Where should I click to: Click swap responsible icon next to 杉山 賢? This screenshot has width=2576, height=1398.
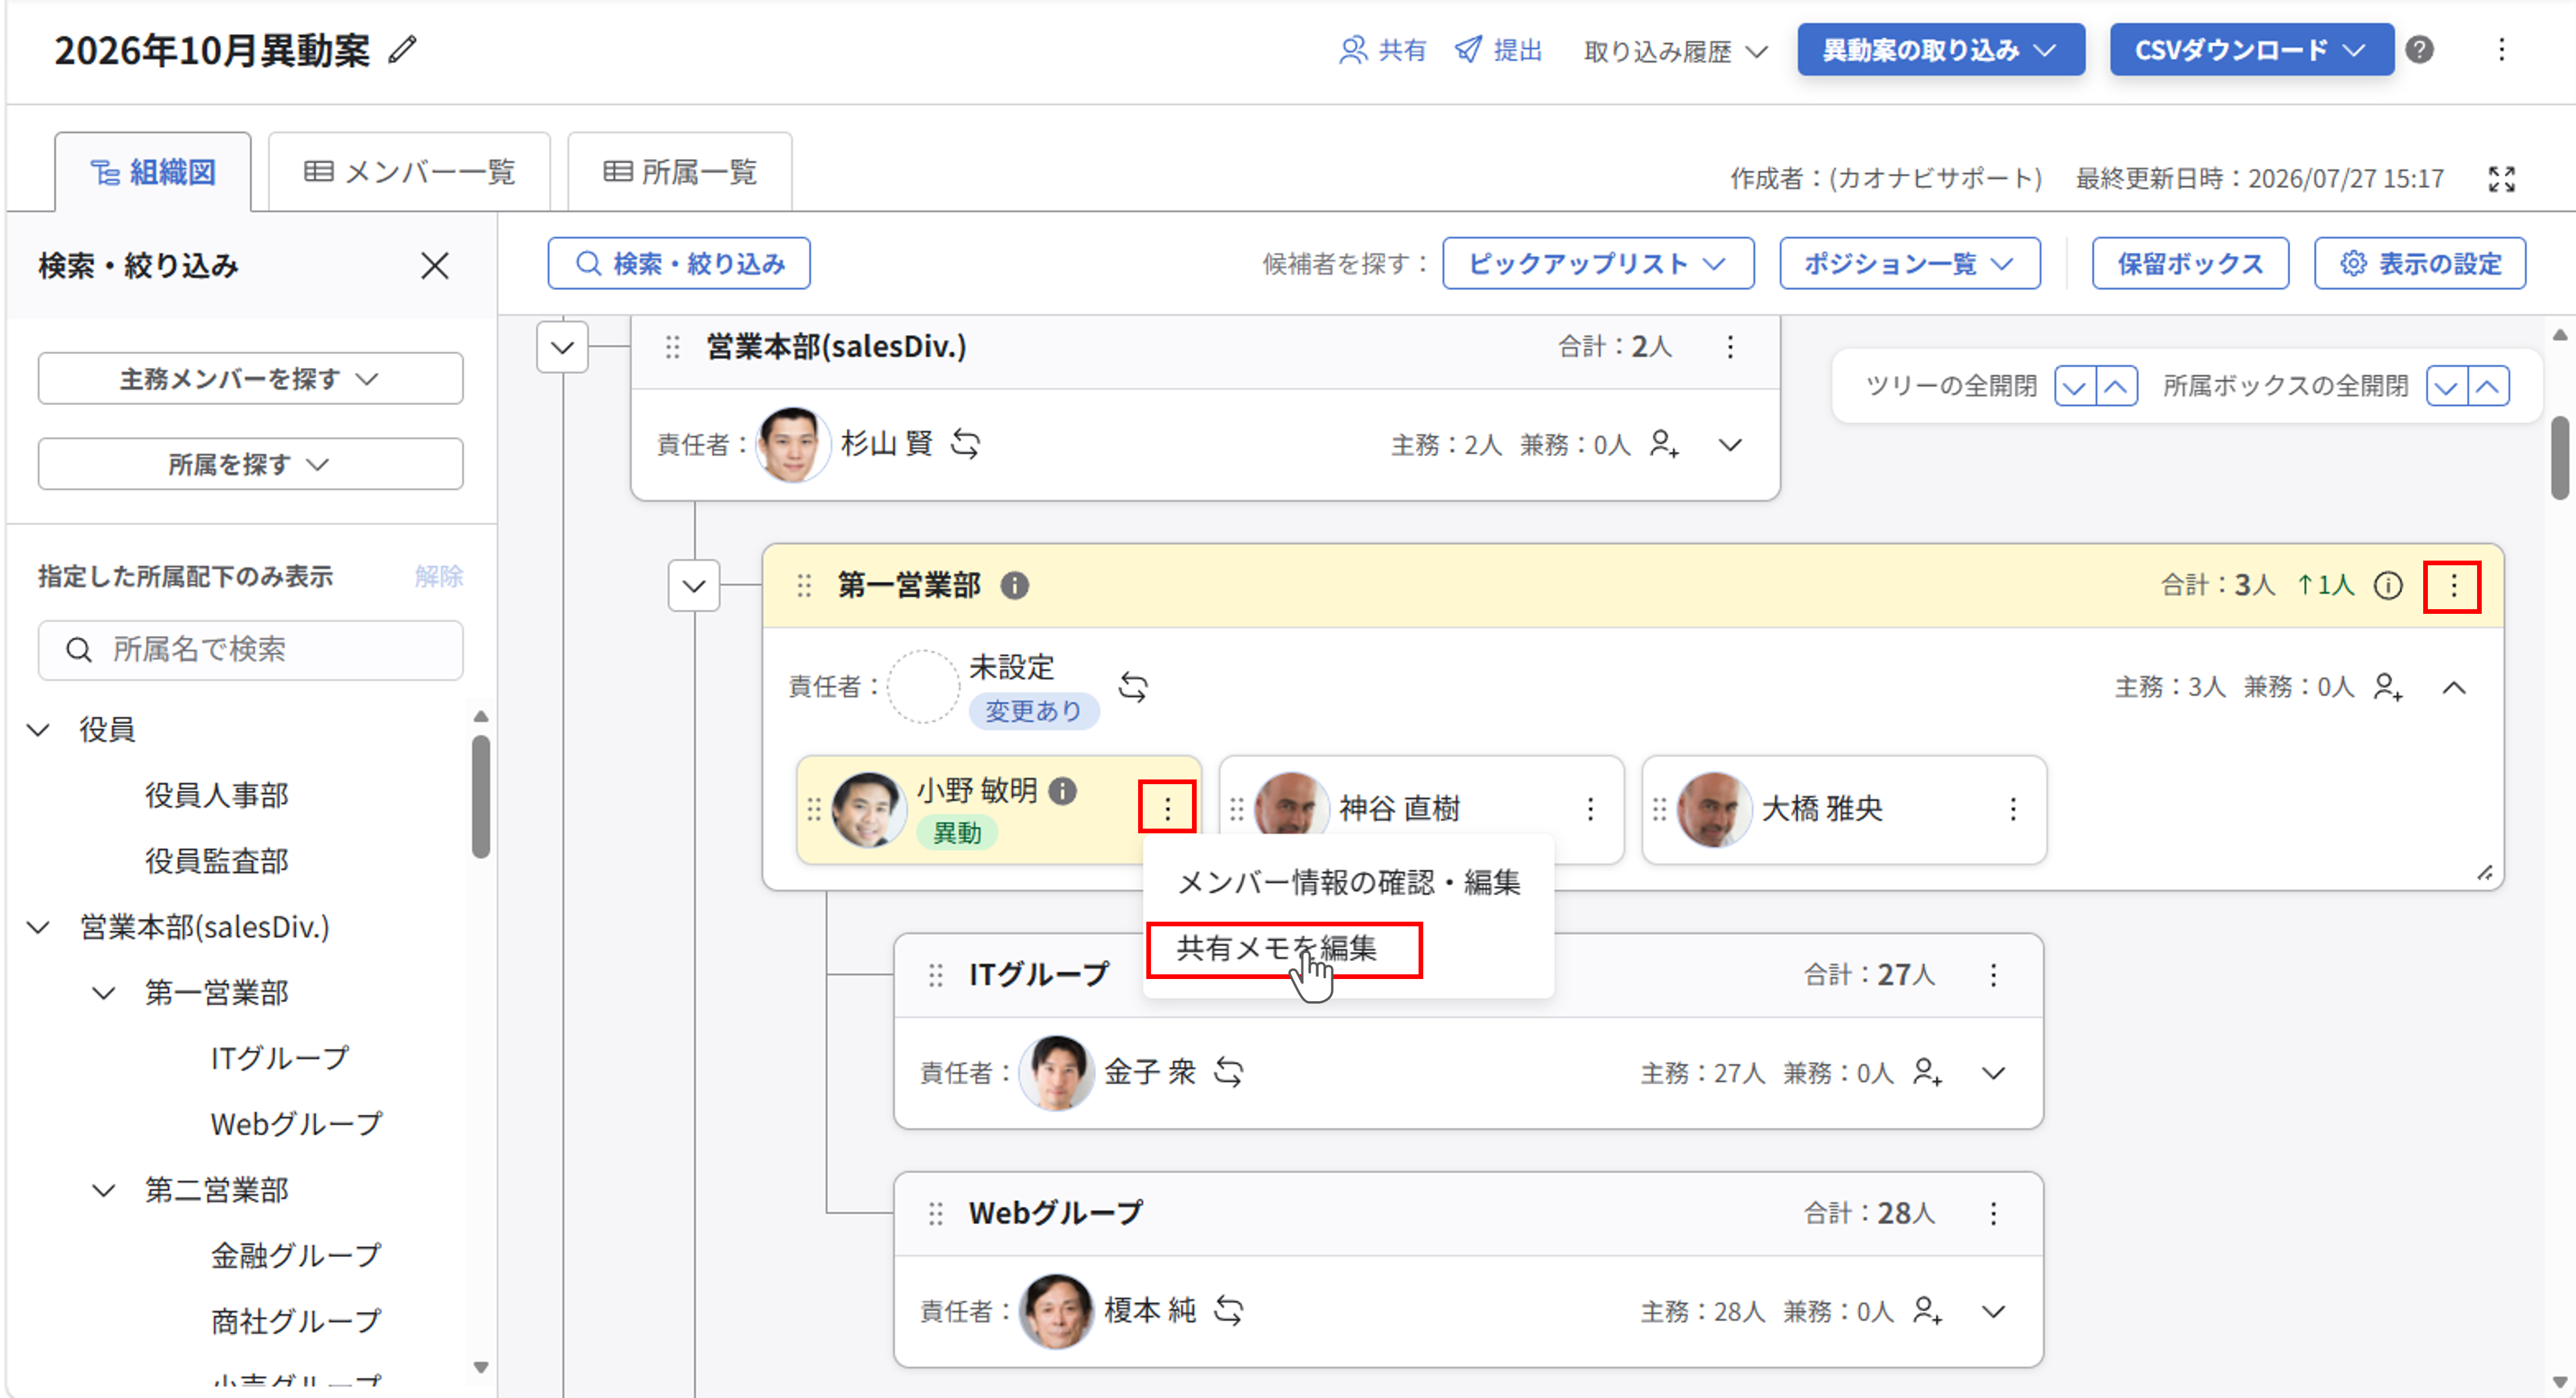click(965, 442)
